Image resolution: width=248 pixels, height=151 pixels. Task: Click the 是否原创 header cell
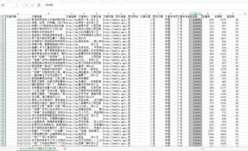(133, 17)
